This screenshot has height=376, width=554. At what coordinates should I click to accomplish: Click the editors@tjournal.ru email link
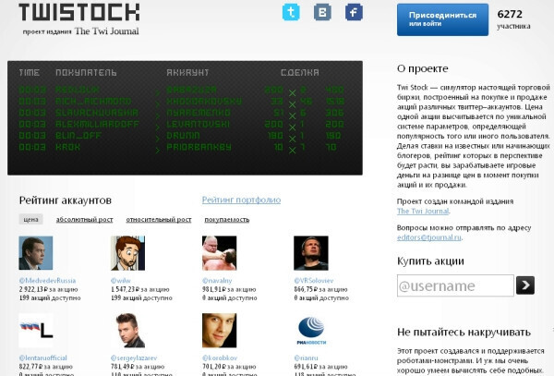point(428,236)
